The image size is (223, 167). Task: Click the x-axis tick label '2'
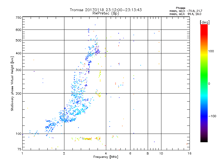pyautogui.click(x=64, y=153)
